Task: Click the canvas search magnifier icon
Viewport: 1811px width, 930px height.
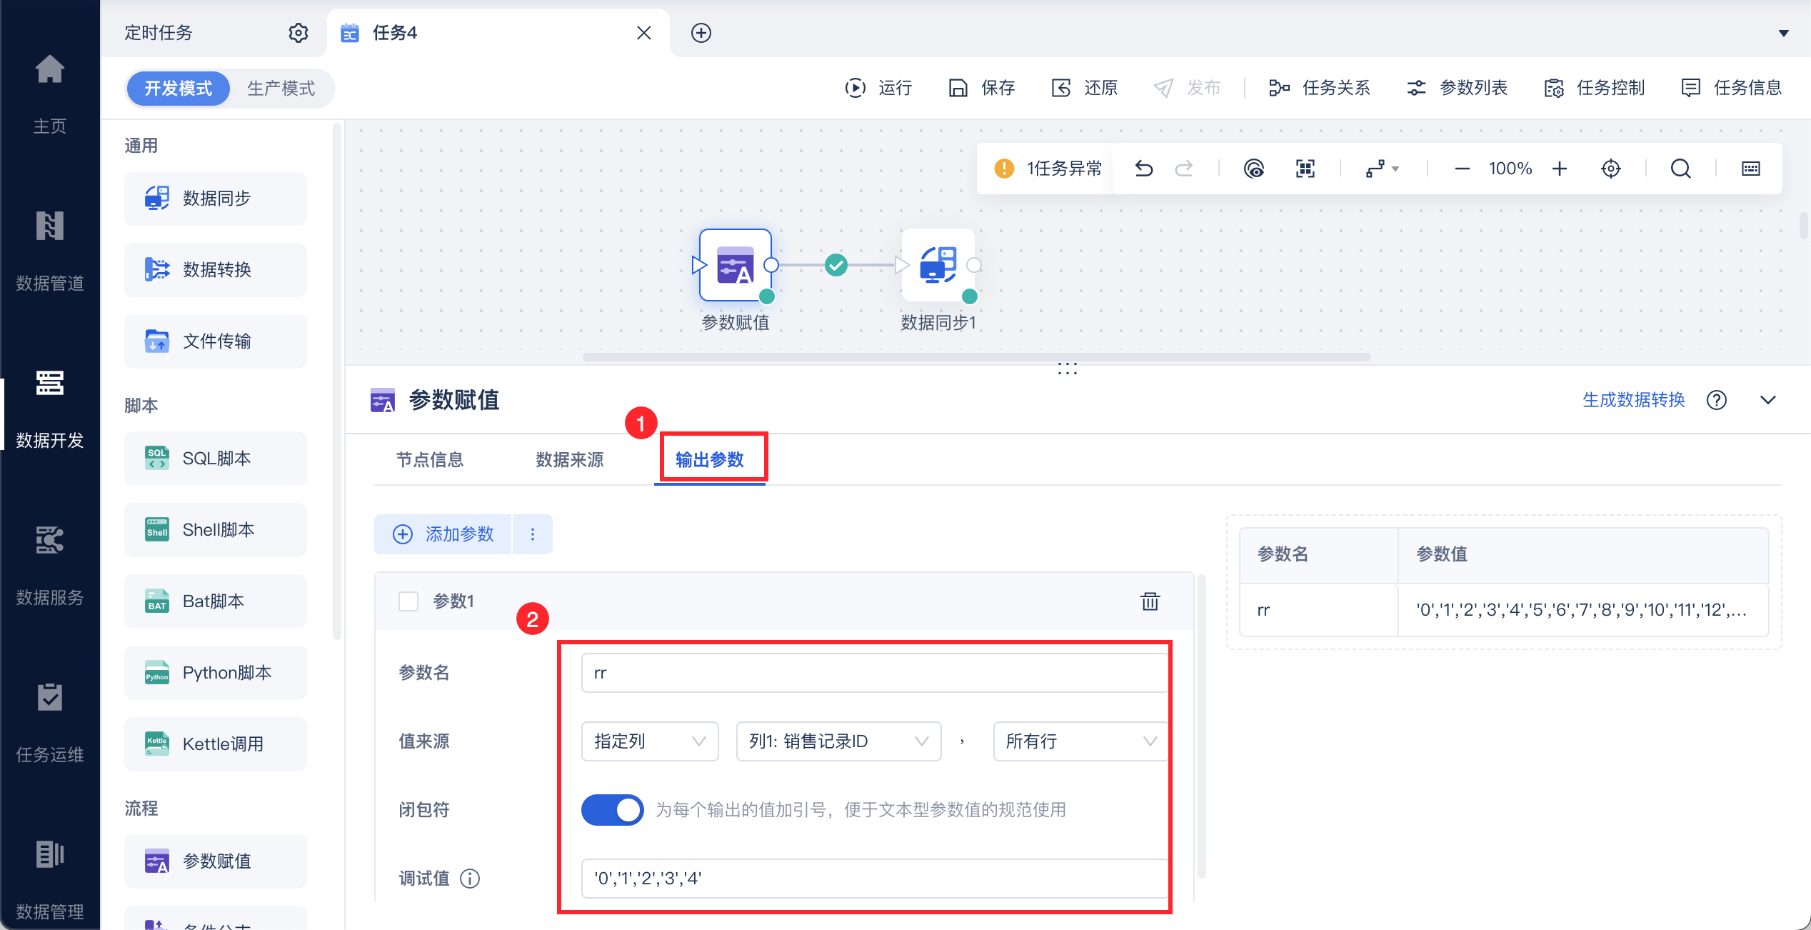Action: [1680, 169]
